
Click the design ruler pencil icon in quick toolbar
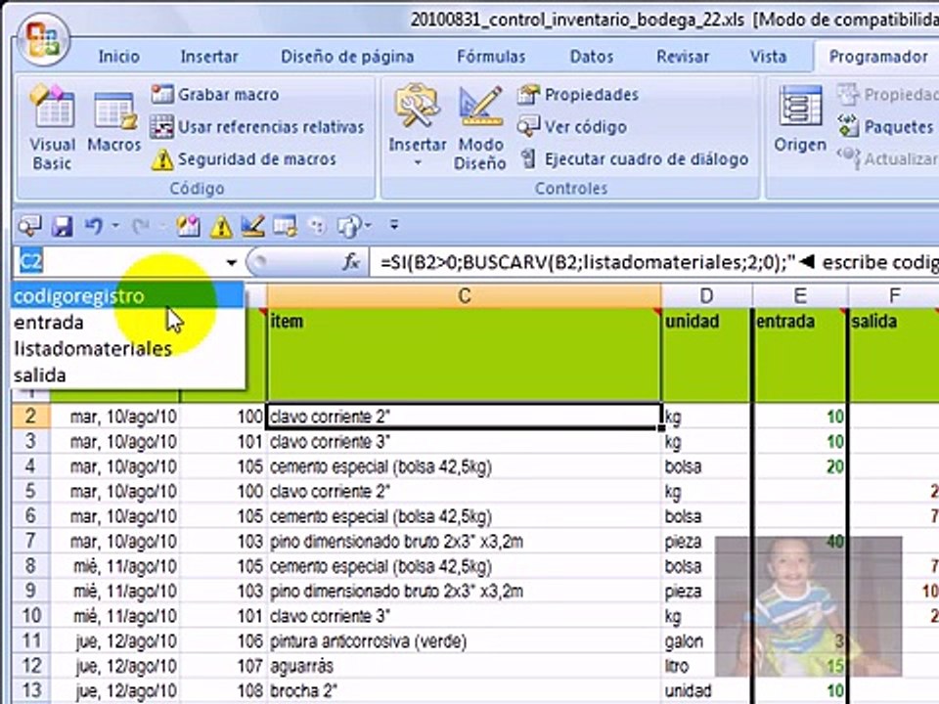coord(252,226)
